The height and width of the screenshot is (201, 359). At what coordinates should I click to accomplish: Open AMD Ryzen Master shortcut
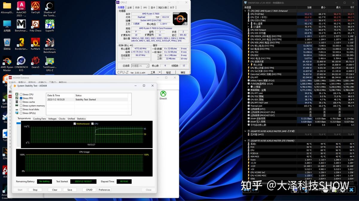click(7, 64)
